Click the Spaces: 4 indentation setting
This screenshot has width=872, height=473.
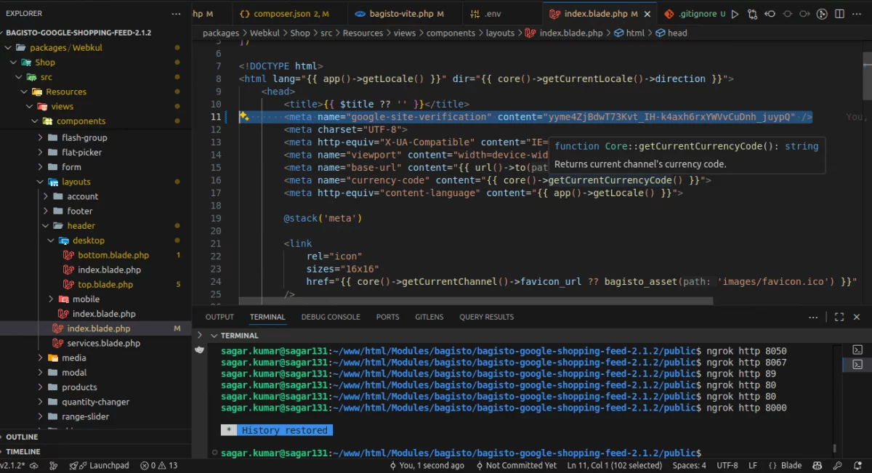(x=689, y=466)
